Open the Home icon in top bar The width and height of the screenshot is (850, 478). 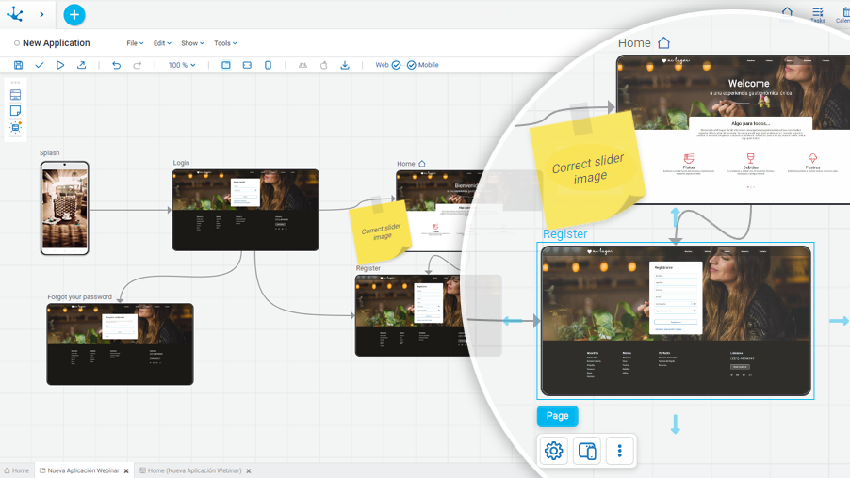click(787, 13)
